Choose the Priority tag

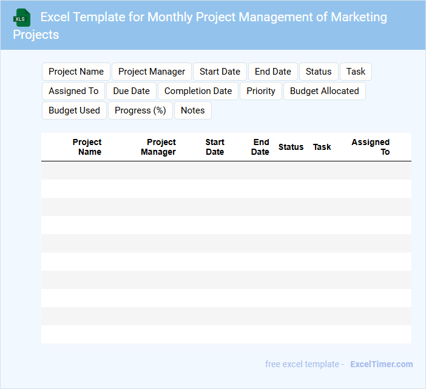tap(261, 91)
